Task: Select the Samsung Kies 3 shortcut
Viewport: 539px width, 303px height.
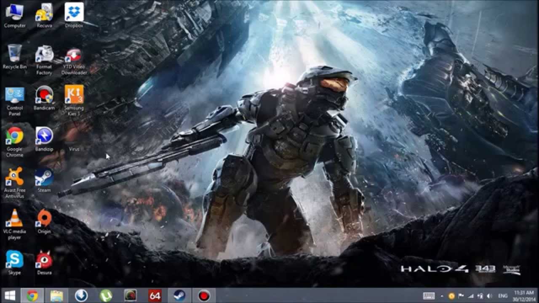Action: [x=74, y=101]
